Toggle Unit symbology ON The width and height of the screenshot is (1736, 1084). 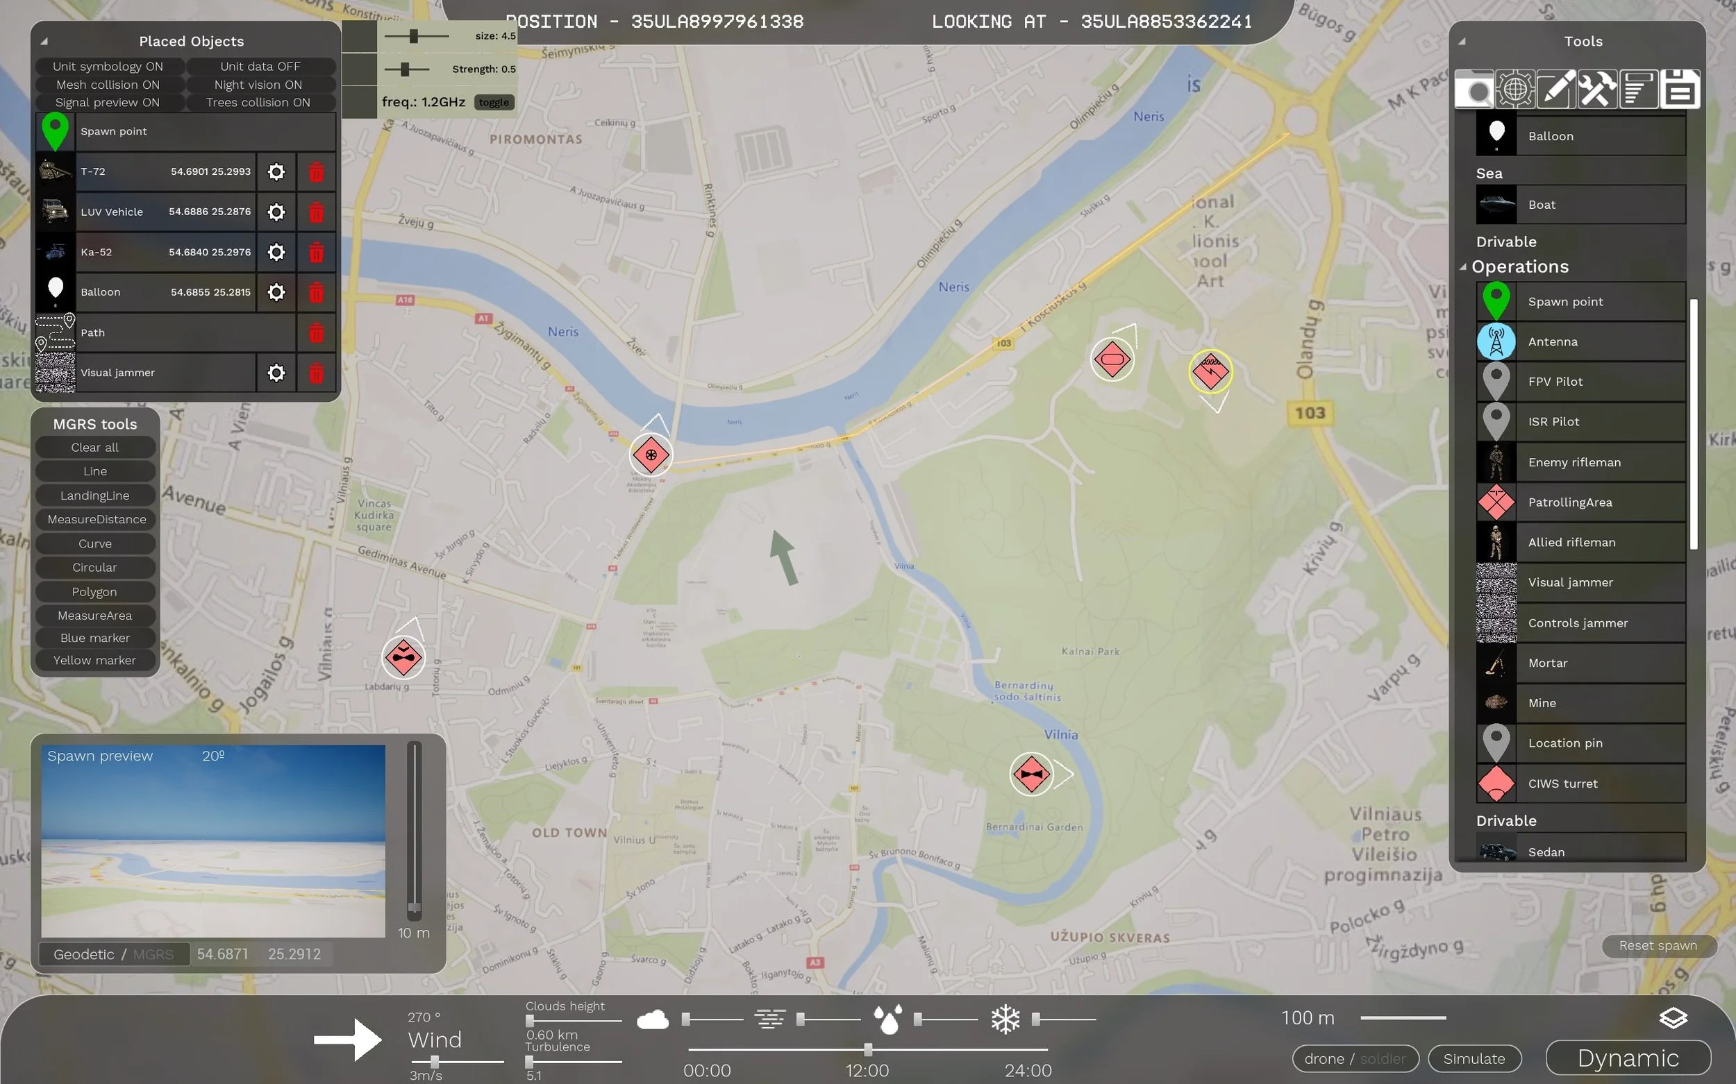click(x=108, y=67)
